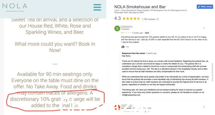This screenshot has width=215, height=115.
Task: Click the NEW badge on review
Action: pyautogui.click(x=147, y=33)
